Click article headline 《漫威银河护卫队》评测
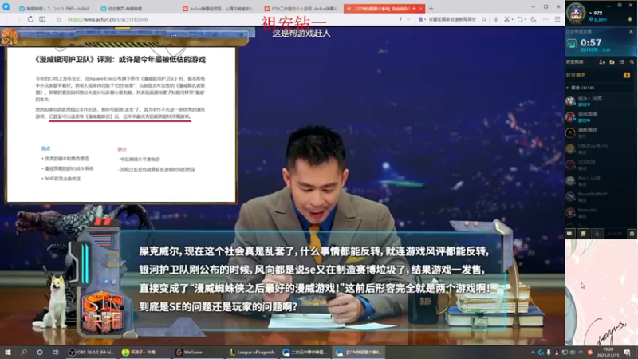638x359 pixels. (120, 59)
